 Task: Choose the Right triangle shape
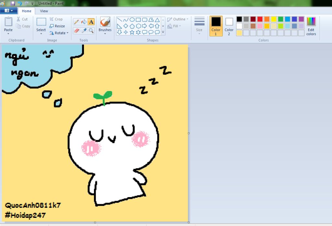click(119, 26)
